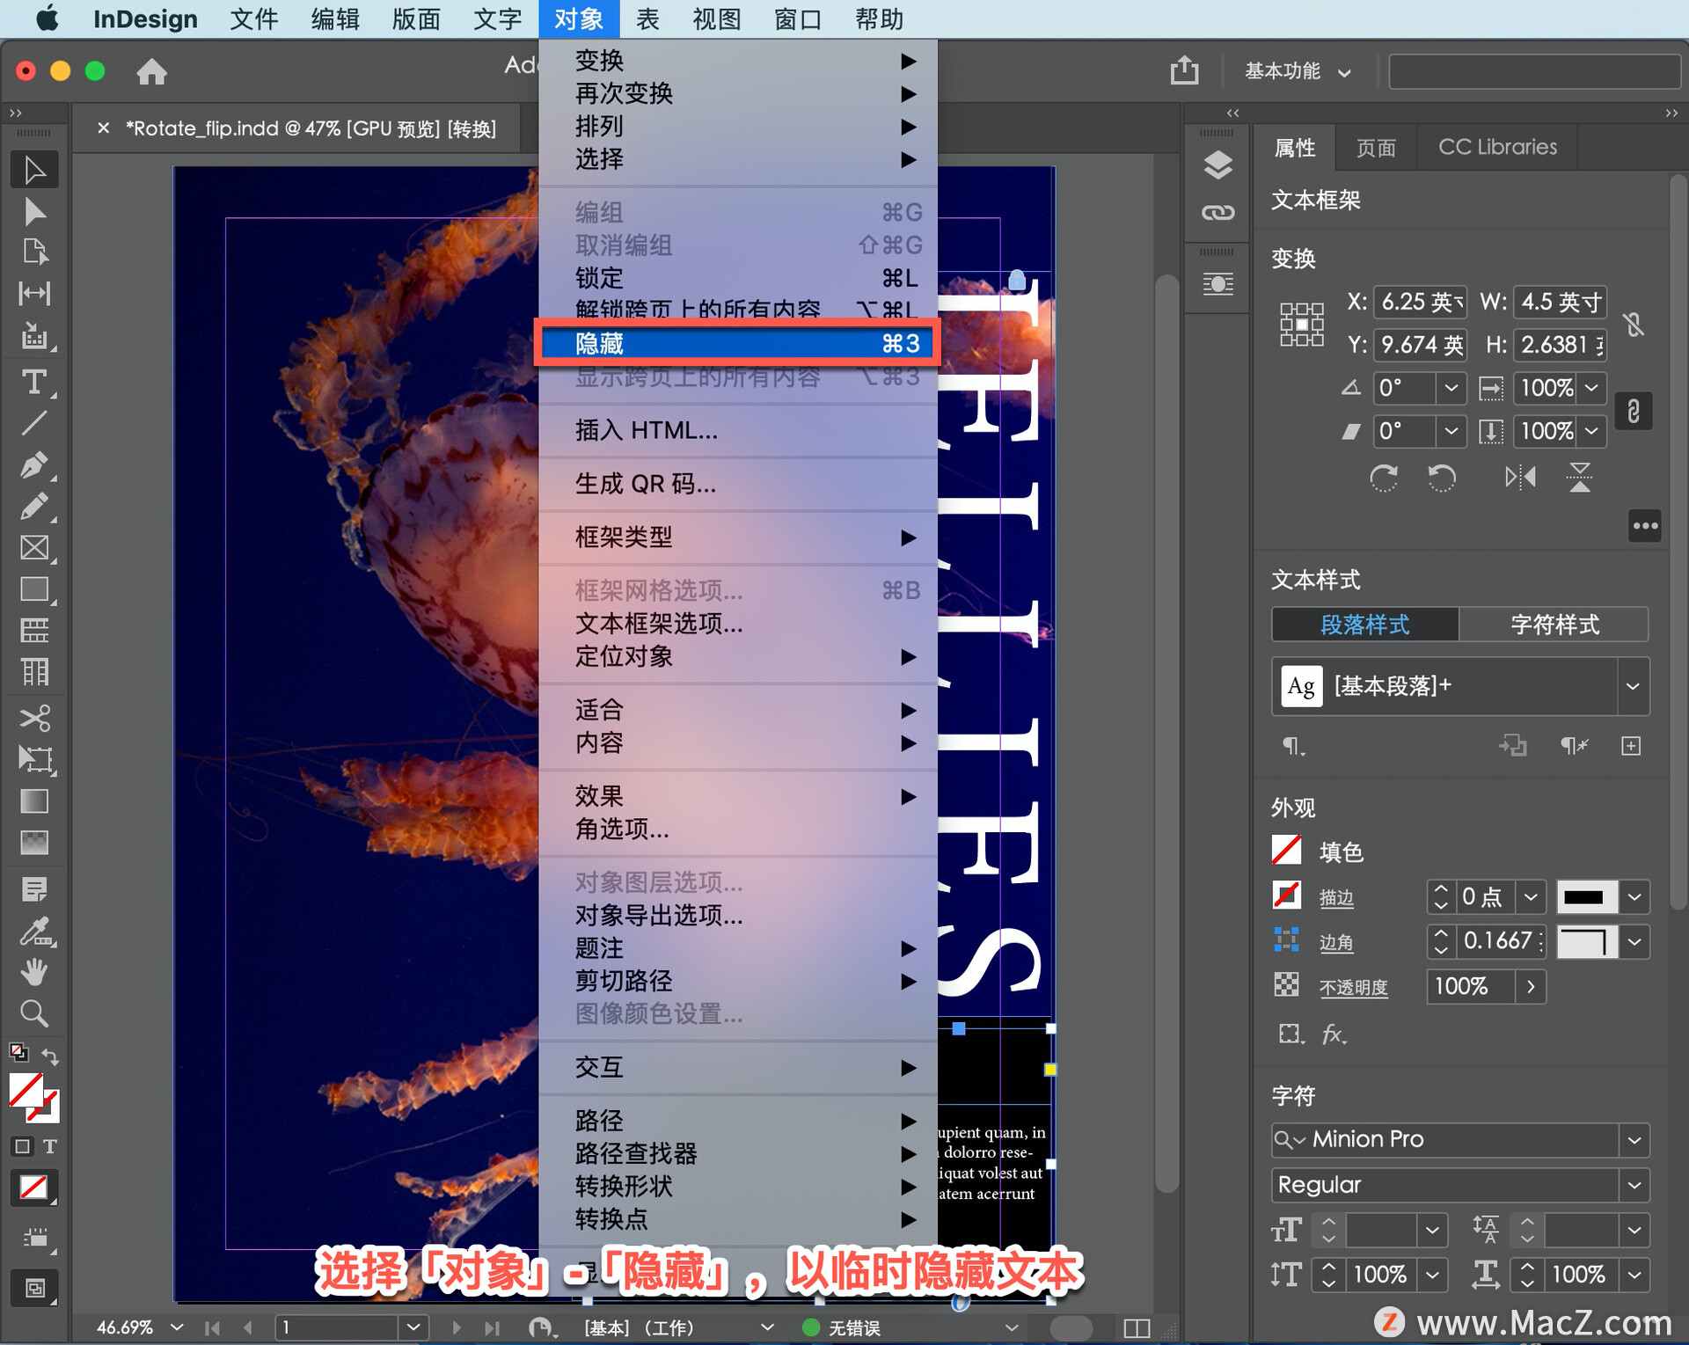1689x1345 pixels.
Task: Select the Type tool
Action: [x=34, y=382]
